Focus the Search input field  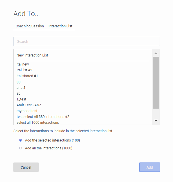[x=87, y=41]
